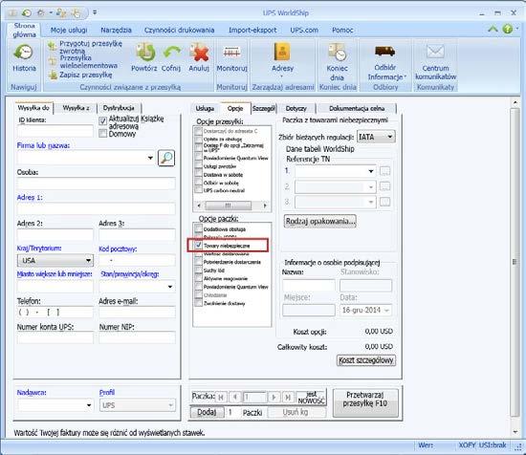This screenshot has width=526, height=455.
Task: Open the Monitoruj tracking icon
Action: click(231, 53)
